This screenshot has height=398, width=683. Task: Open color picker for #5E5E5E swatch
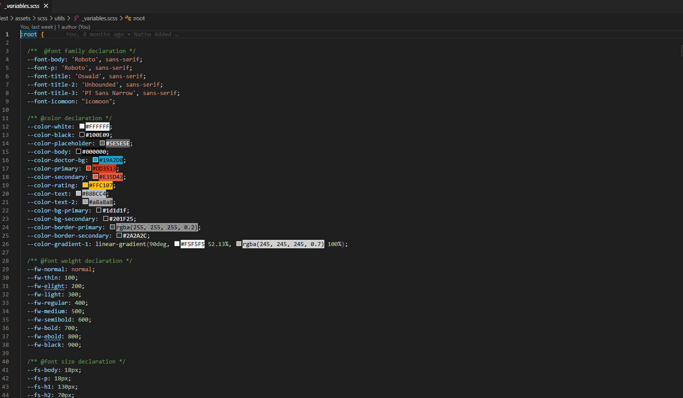tap(102, 143)
